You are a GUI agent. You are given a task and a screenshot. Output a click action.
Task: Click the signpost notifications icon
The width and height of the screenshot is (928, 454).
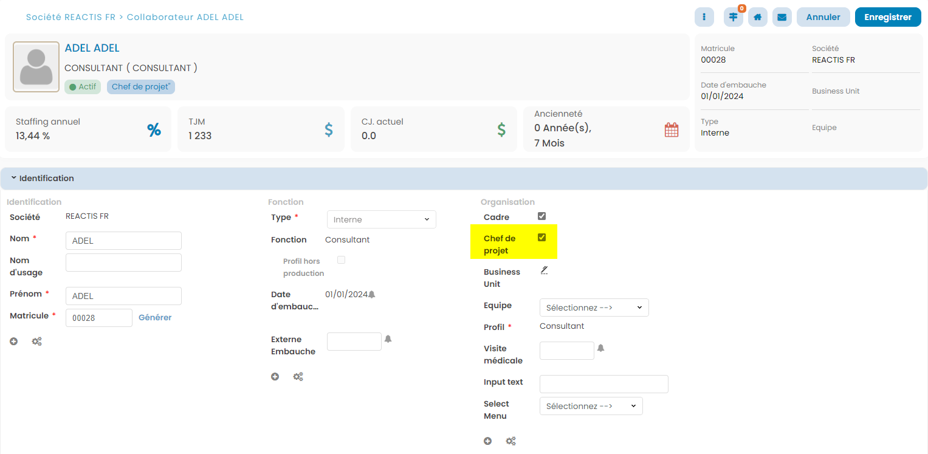[733, 17]
